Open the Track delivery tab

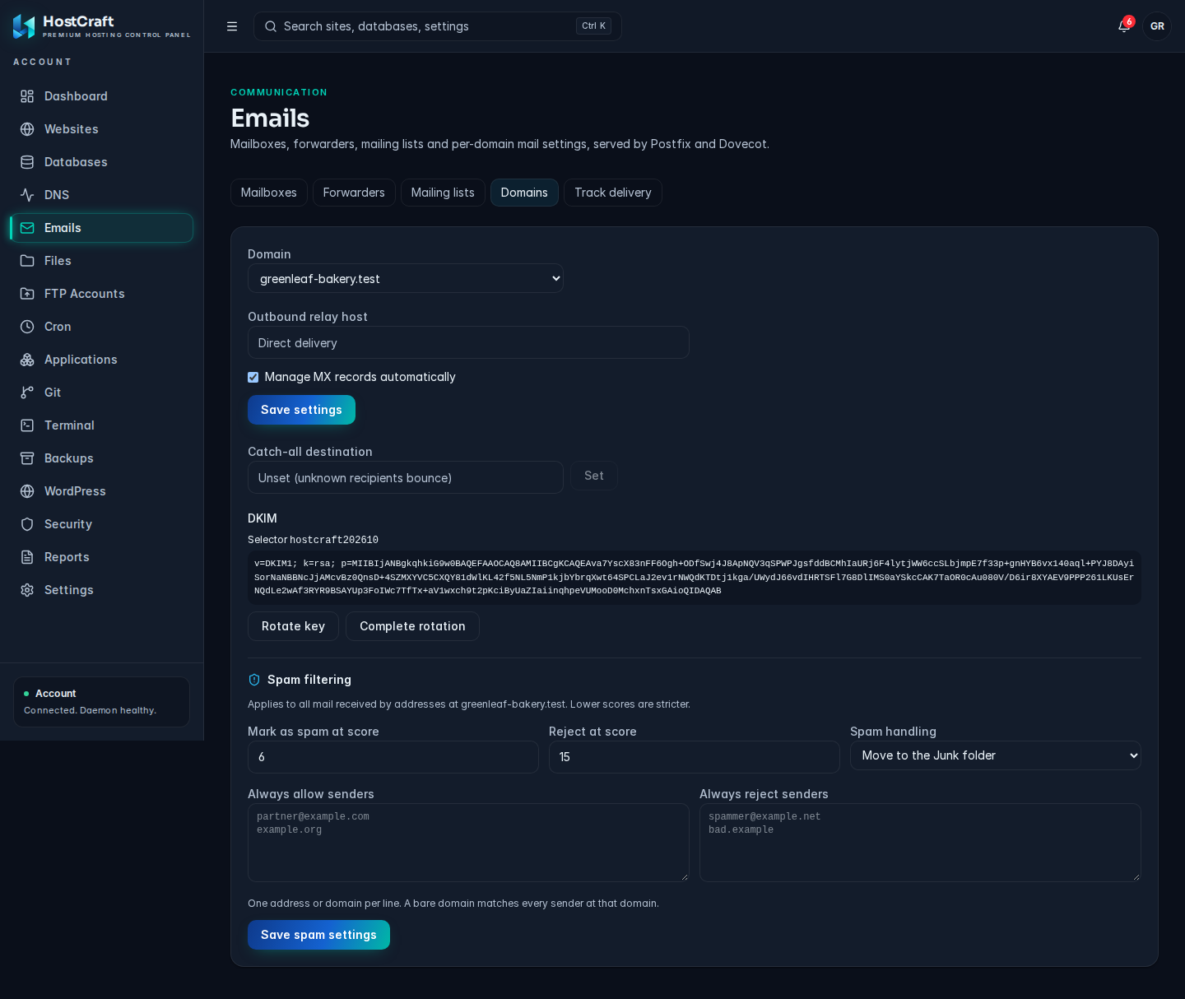point(613,193)
